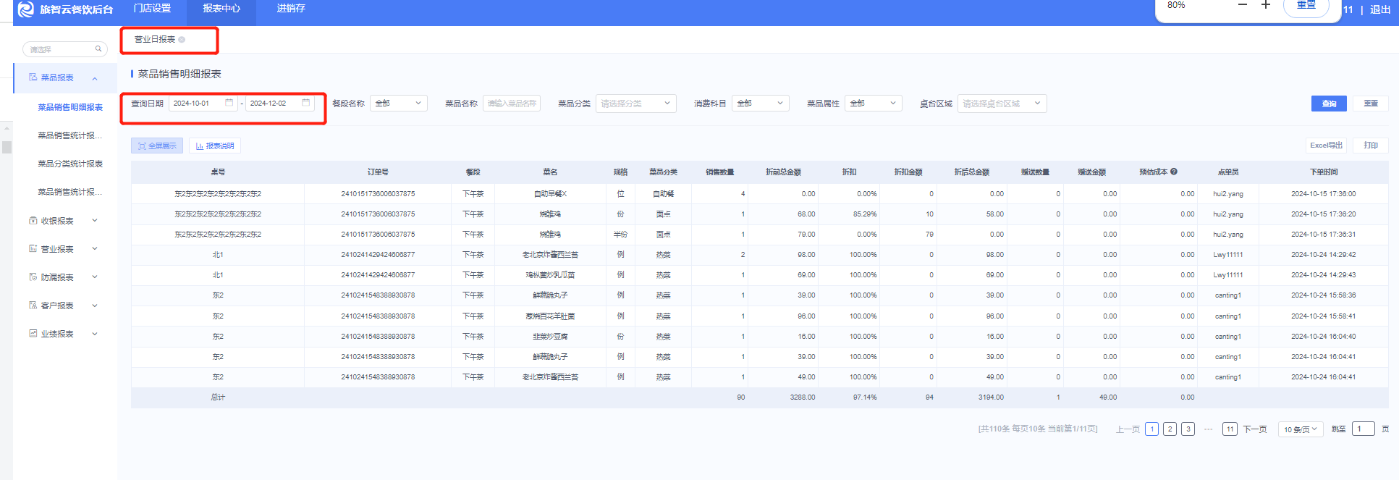Click the left vertical scrollbar thumb

[x=7, y=148]
